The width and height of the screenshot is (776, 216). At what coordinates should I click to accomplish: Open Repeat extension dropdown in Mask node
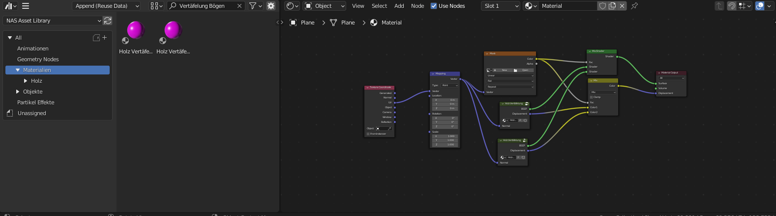[510, 87]
